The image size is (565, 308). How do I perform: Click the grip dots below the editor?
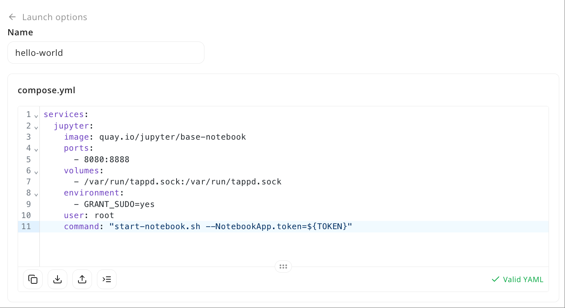click(283, 266)
